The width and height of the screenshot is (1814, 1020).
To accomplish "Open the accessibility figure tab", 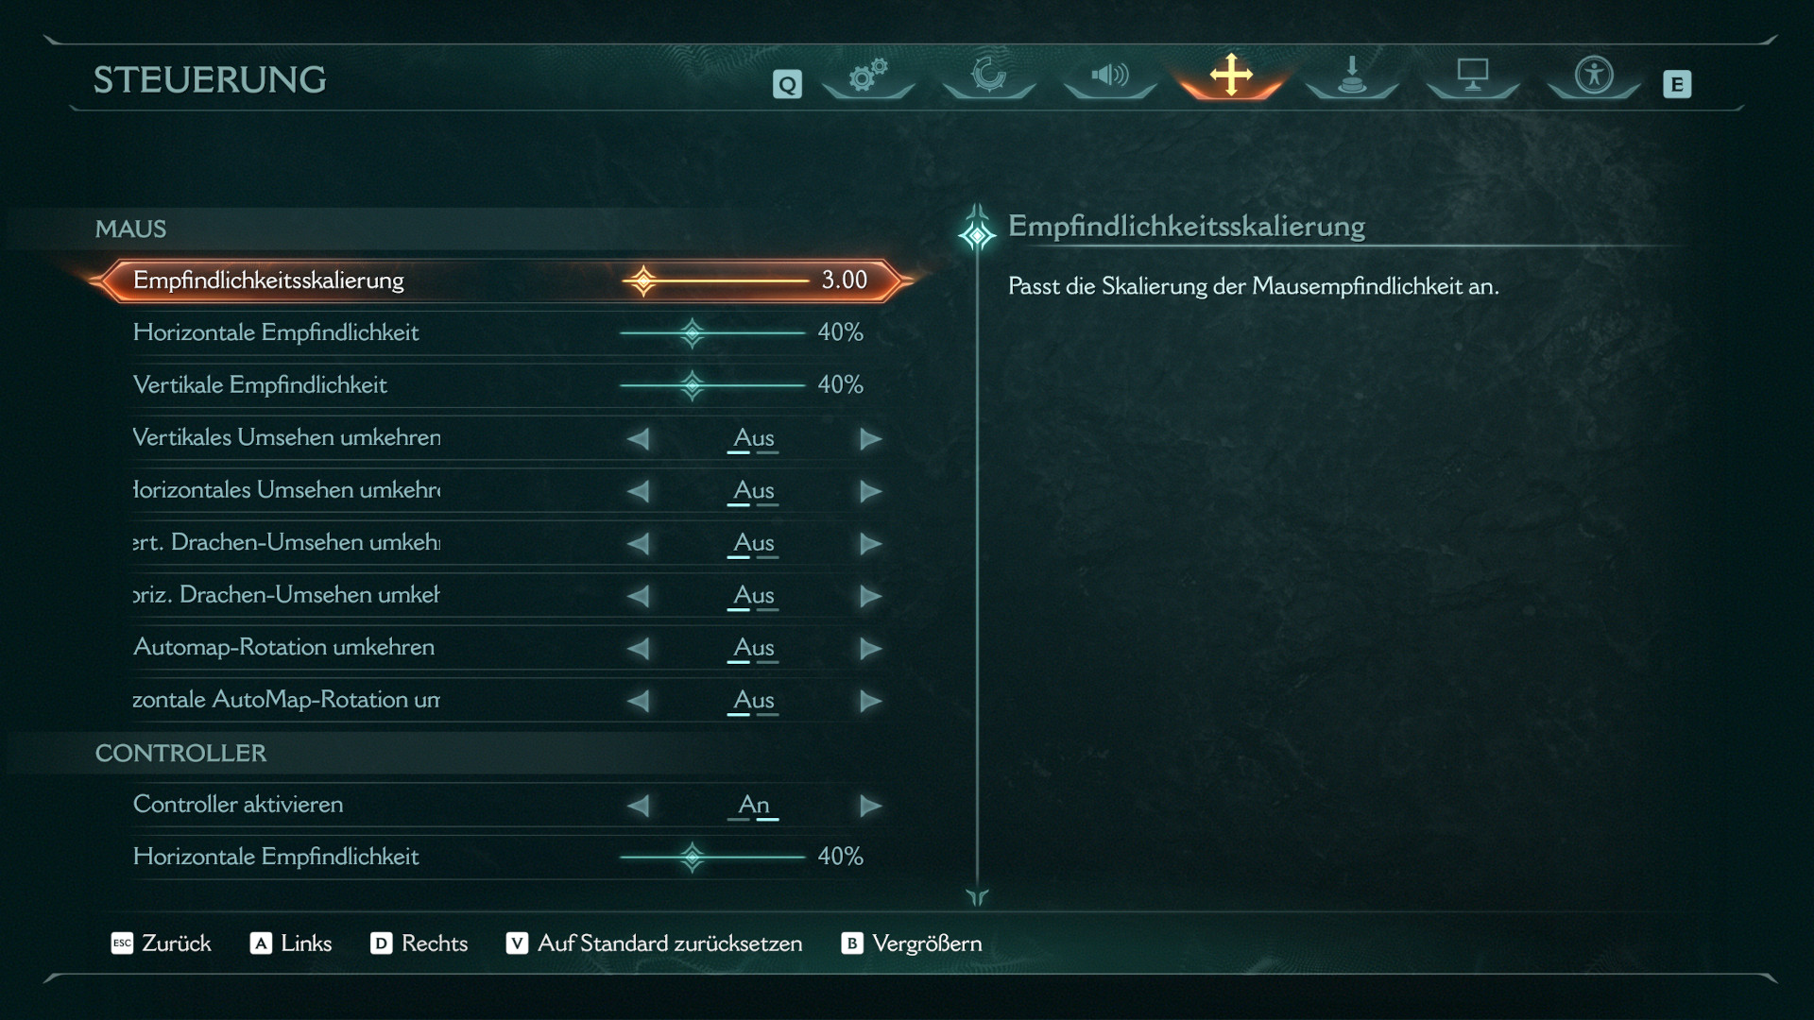I will (x=1593, y=76).
